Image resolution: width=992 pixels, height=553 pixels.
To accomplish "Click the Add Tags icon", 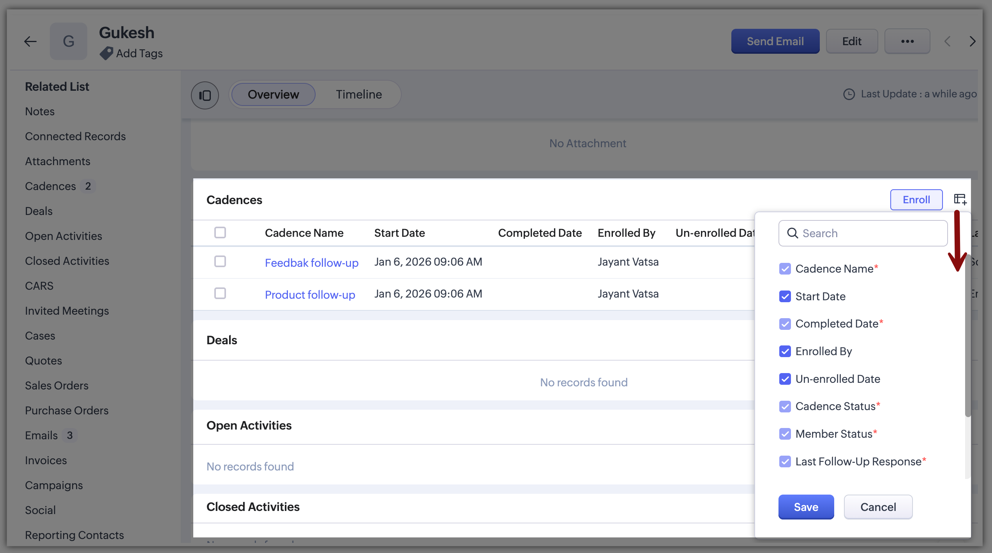I will (106, 53).
